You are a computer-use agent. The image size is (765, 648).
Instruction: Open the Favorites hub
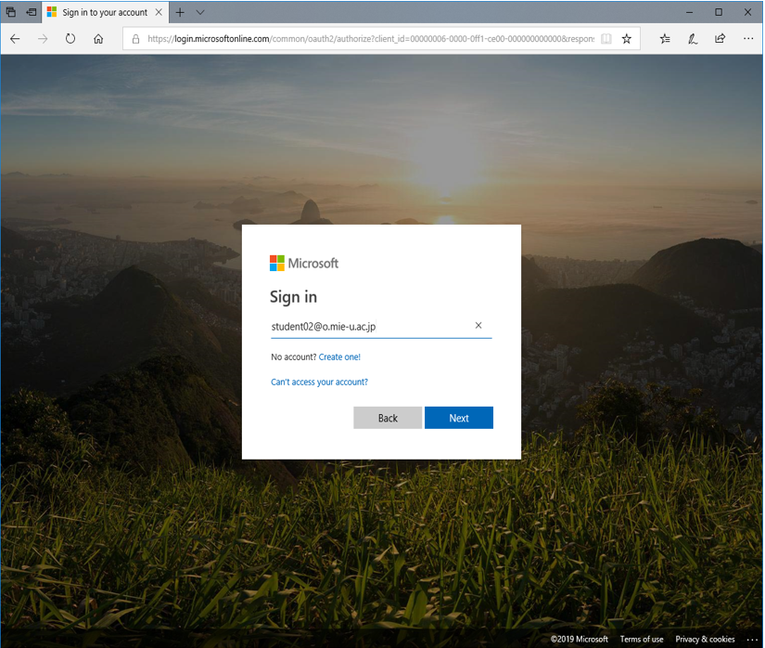pyautogui.click(x=665, y=39)
